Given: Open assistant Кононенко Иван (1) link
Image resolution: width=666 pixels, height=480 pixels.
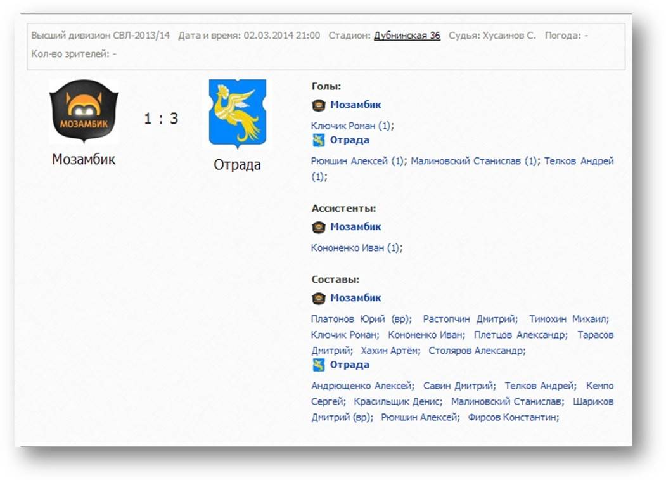Looking at the screenshot, I should point(356,248).
